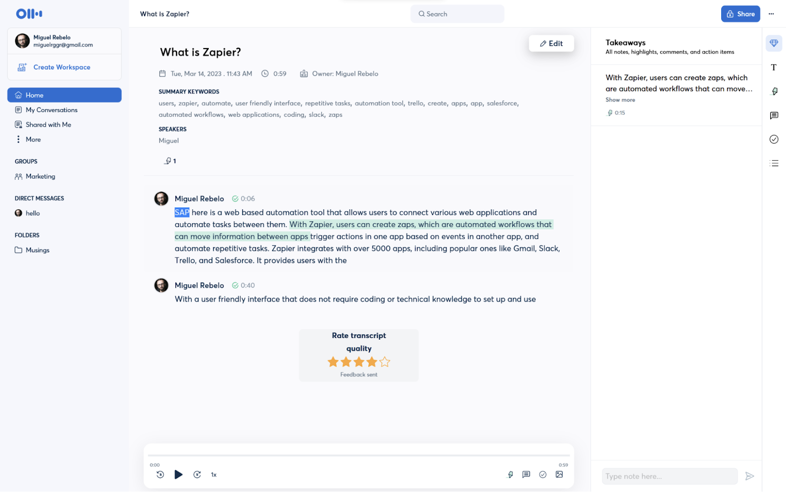
Task: Click the Edit button
Action: point(551,43)
